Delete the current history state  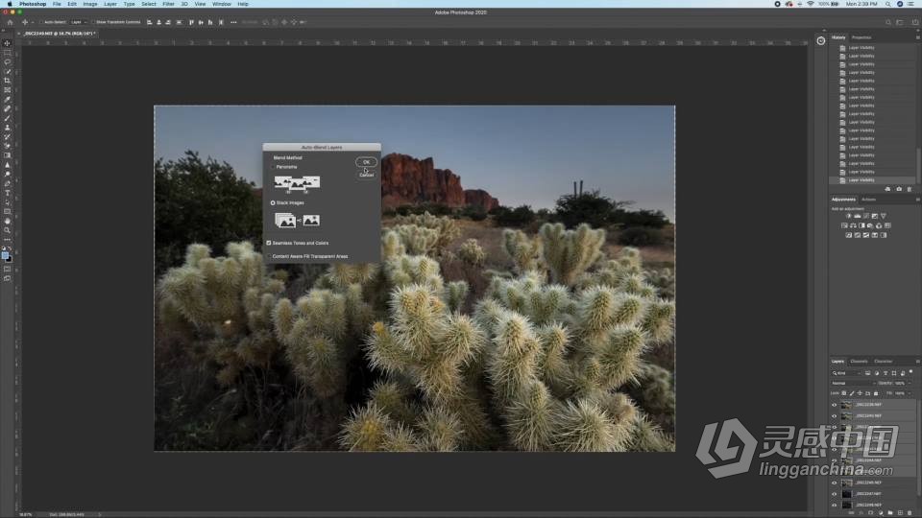(910, 189)
